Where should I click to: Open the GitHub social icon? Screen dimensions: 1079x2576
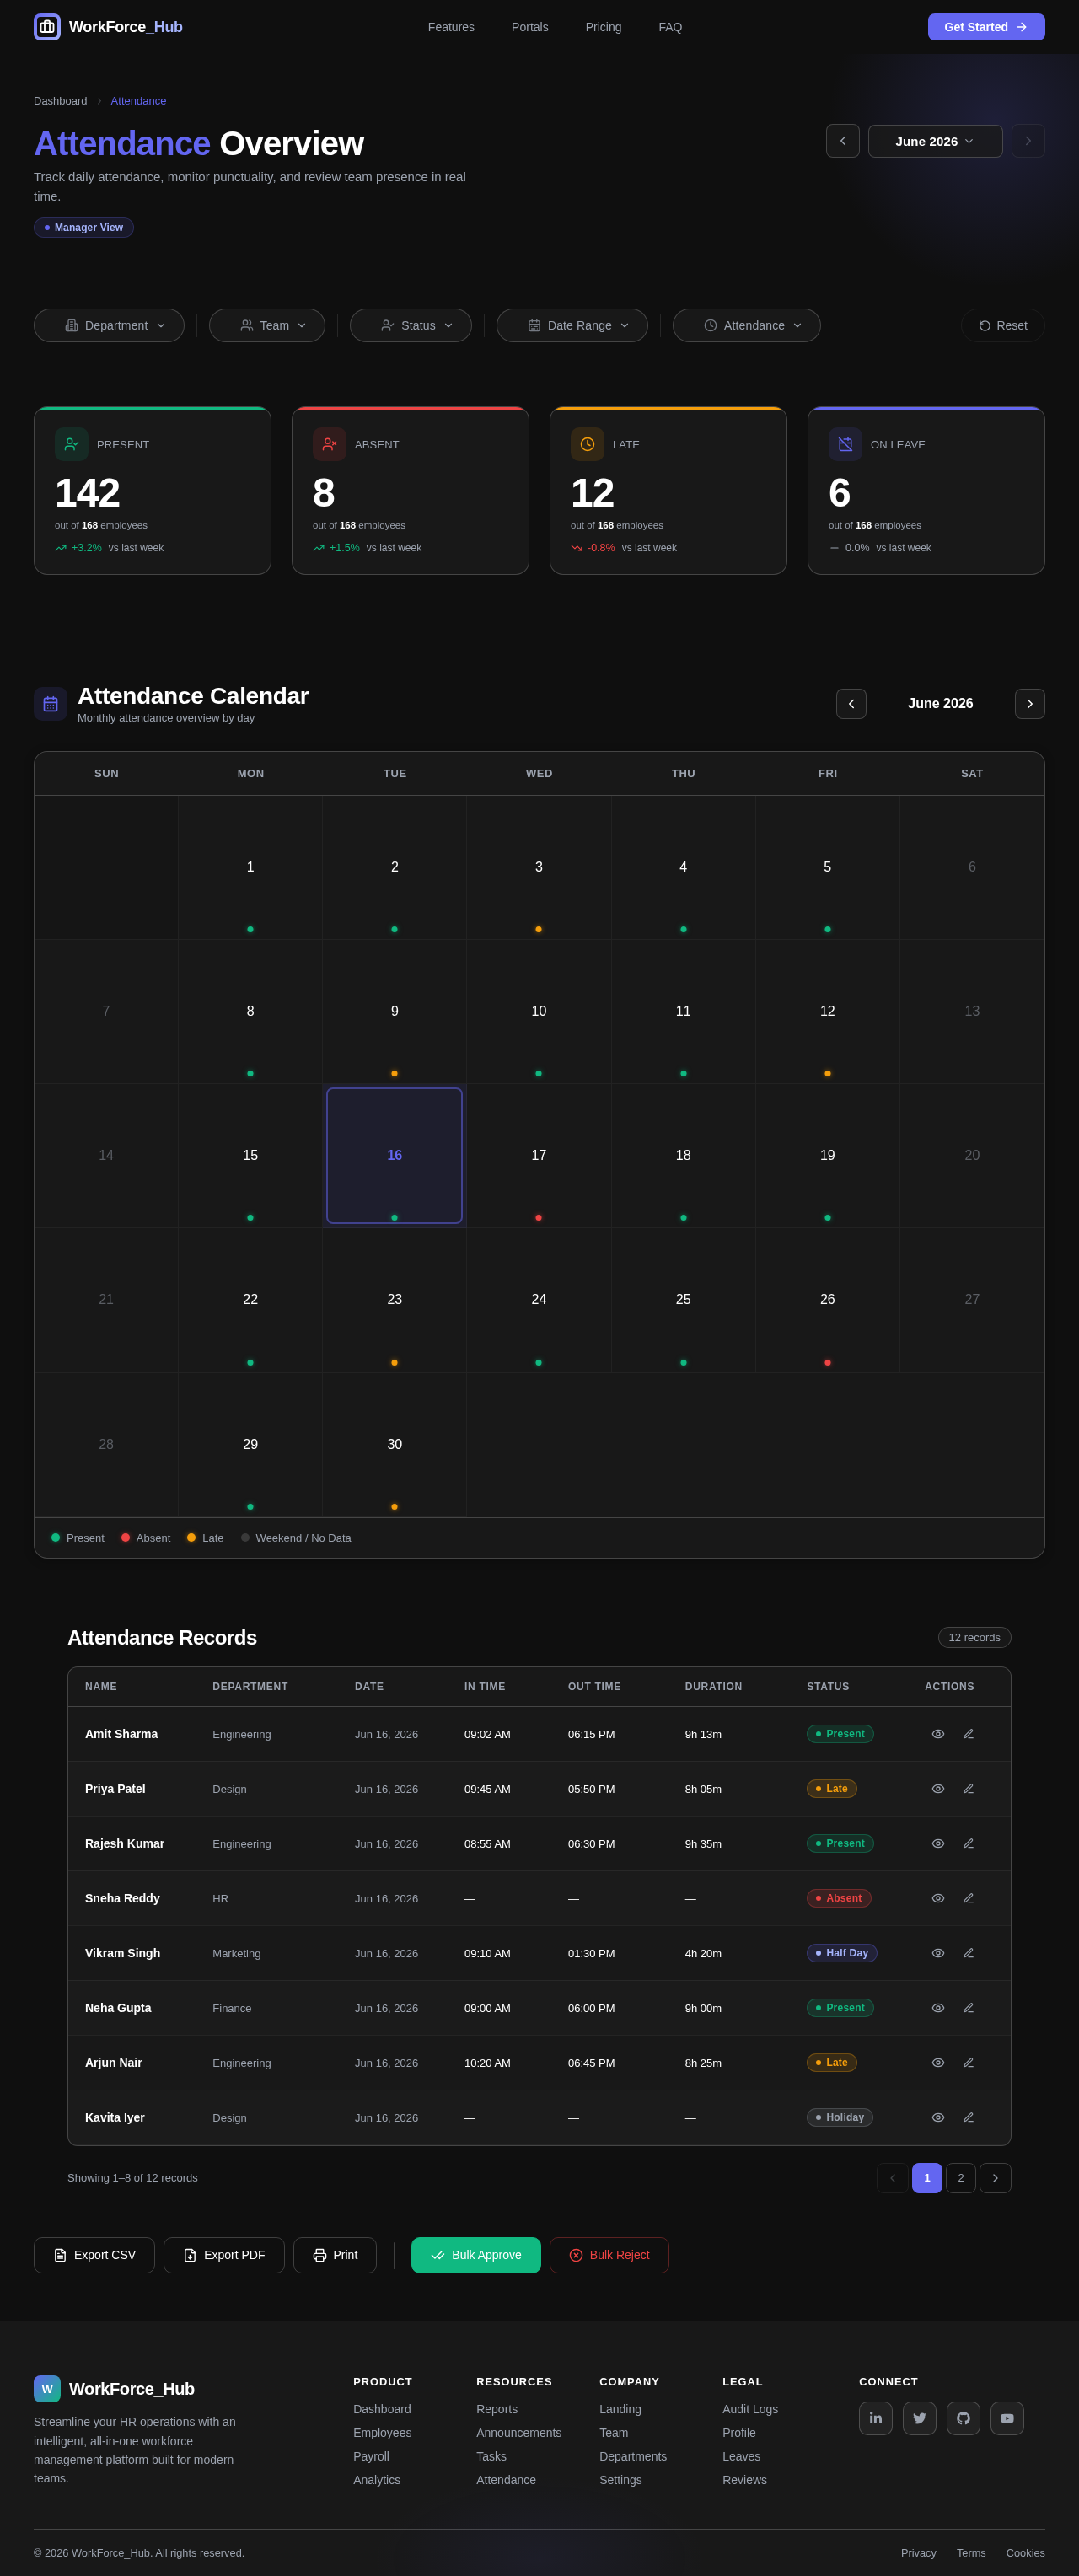[963, 2418]
